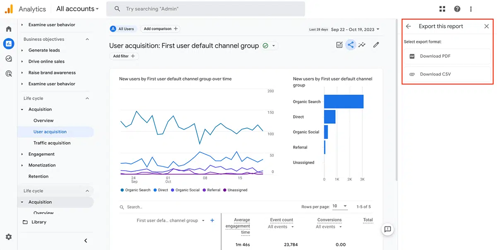Open the Edit comparisons chart icon
Viewport: 497px width, 250px height.
(340, 45)
